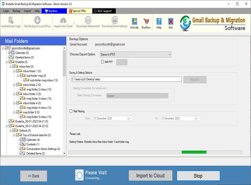Open the BuyNow cart icon in toolbar
Image resolution: width=251 pixels, height=185 pixels.
pos(146,22)
